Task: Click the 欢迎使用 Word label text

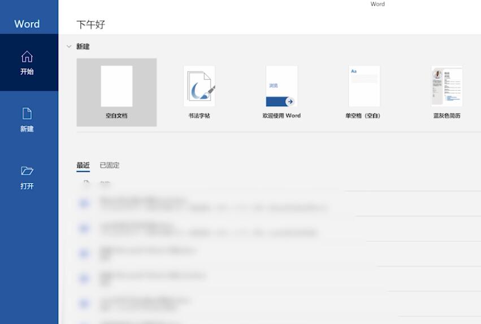Action: click(281, 116)
